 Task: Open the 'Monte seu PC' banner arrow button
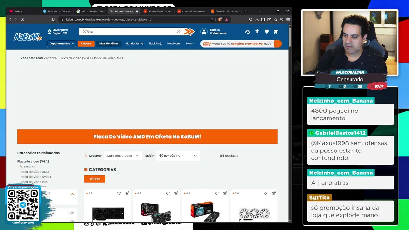[x=278, y=44]
